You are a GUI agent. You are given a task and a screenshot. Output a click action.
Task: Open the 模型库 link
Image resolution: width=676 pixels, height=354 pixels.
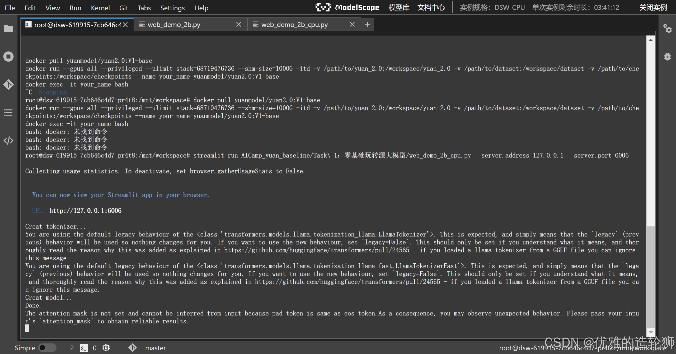pyautogui.click(x=399, y=7)
